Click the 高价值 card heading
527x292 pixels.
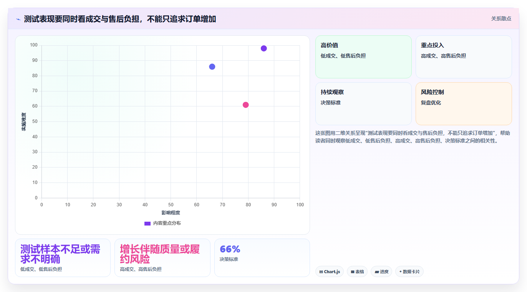[329, 45]
